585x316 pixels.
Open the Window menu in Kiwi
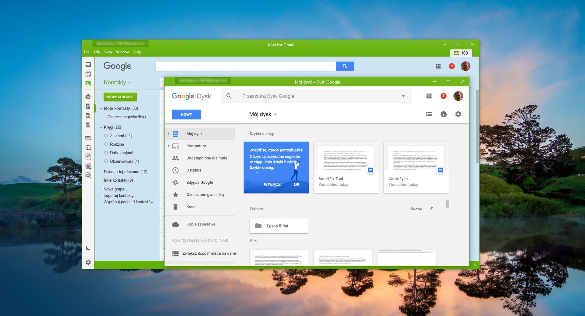123,52
